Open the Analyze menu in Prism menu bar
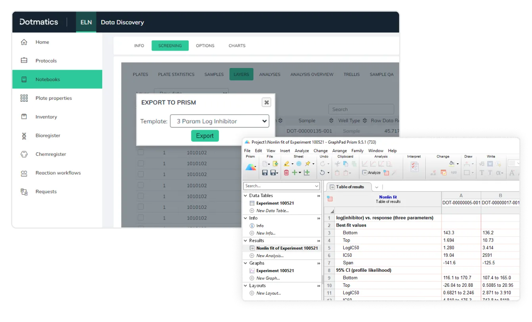 click(x=302, y=151)
